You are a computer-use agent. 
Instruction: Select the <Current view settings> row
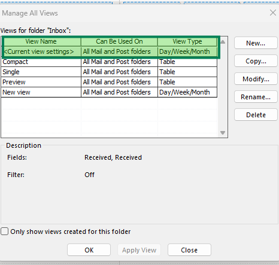[x=109, y=51]
